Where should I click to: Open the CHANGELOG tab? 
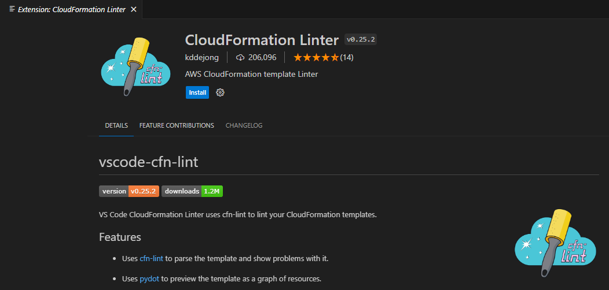[244, 125]
